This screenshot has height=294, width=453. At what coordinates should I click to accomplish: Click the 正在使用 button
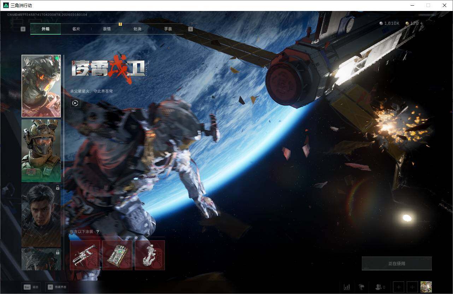(396, 263)
